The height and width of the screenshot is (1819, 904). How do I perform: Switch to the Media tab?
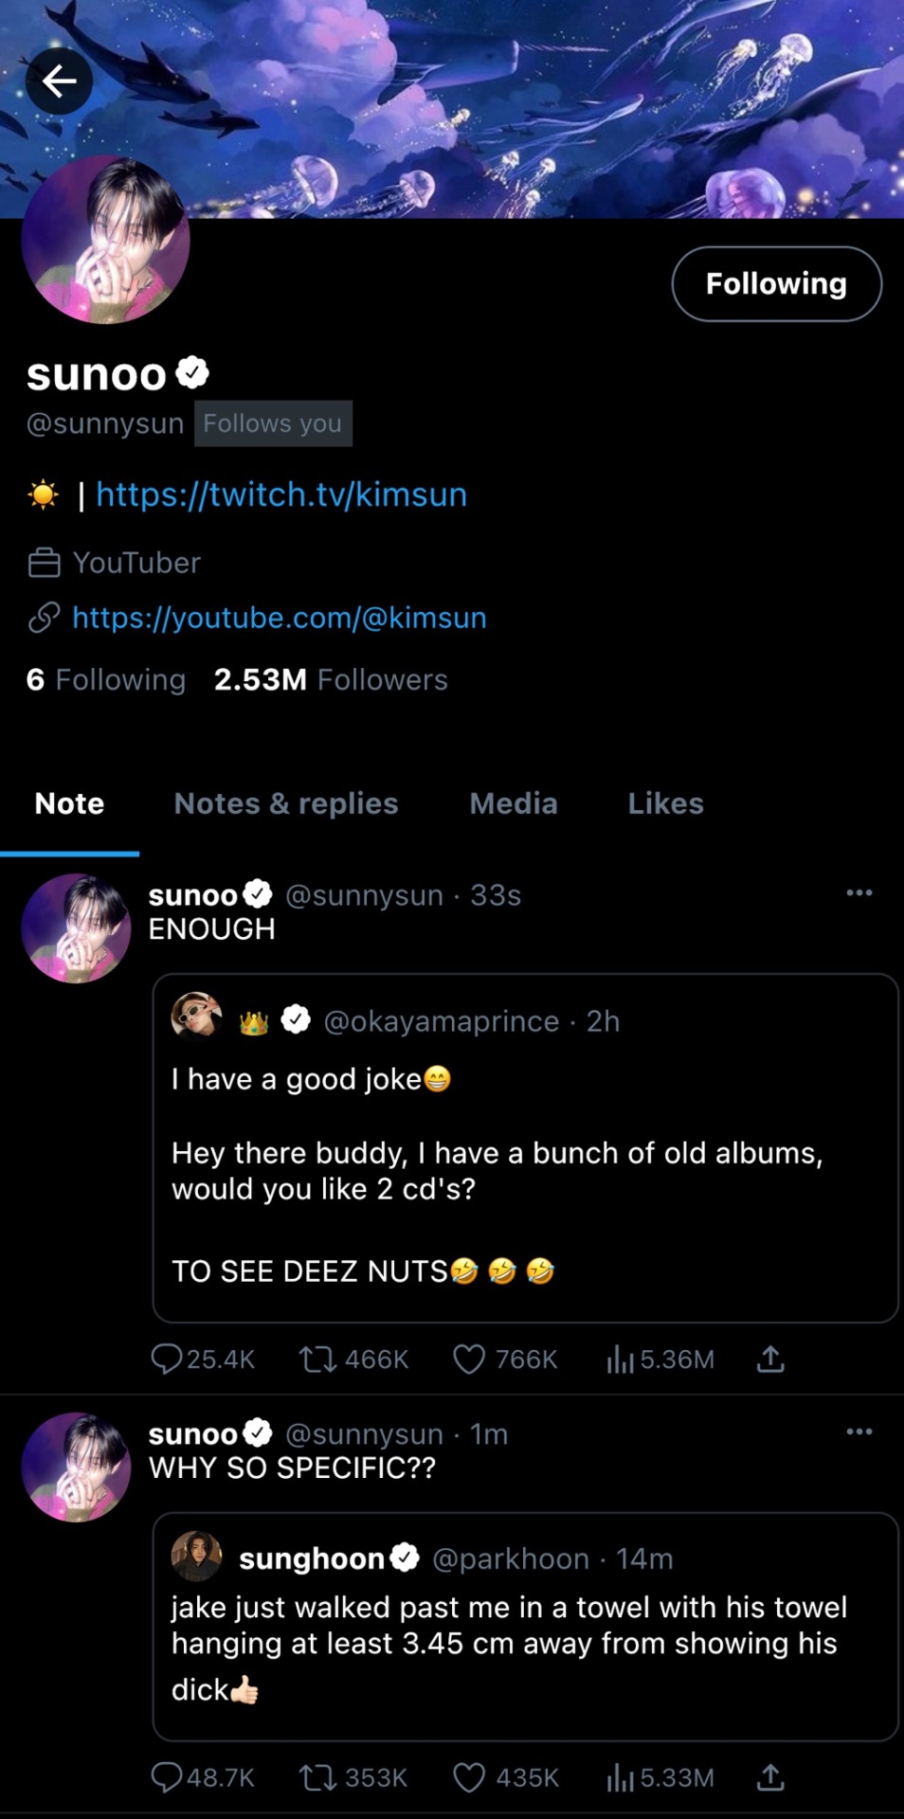[x=514, y=803]
